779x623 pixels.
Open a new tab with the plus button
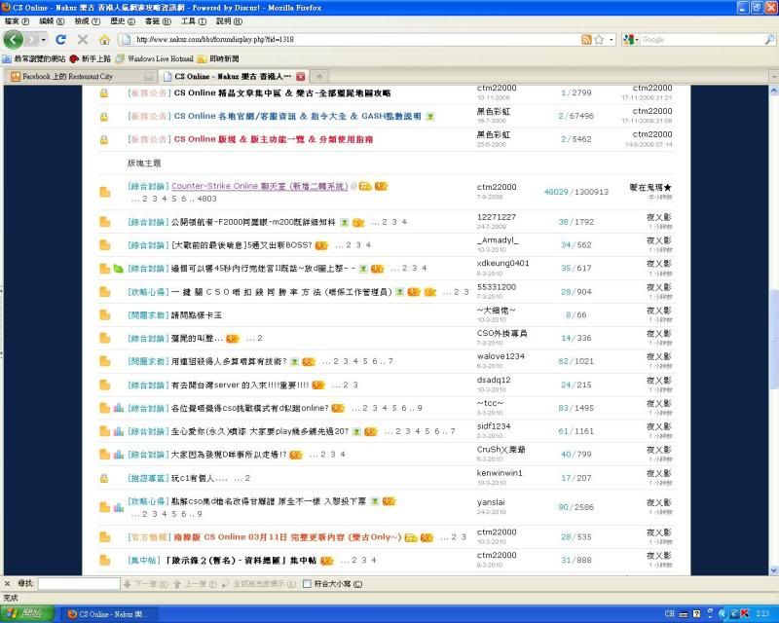pos(319,77)
